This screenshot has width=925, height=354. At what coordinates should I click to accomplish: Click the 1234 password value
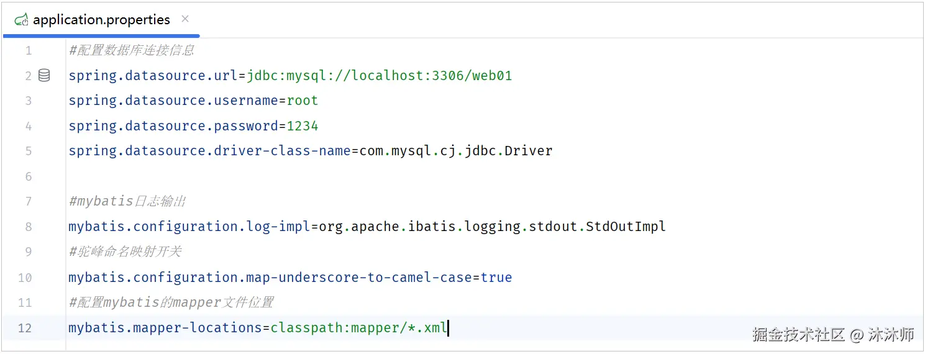[303, 126]
